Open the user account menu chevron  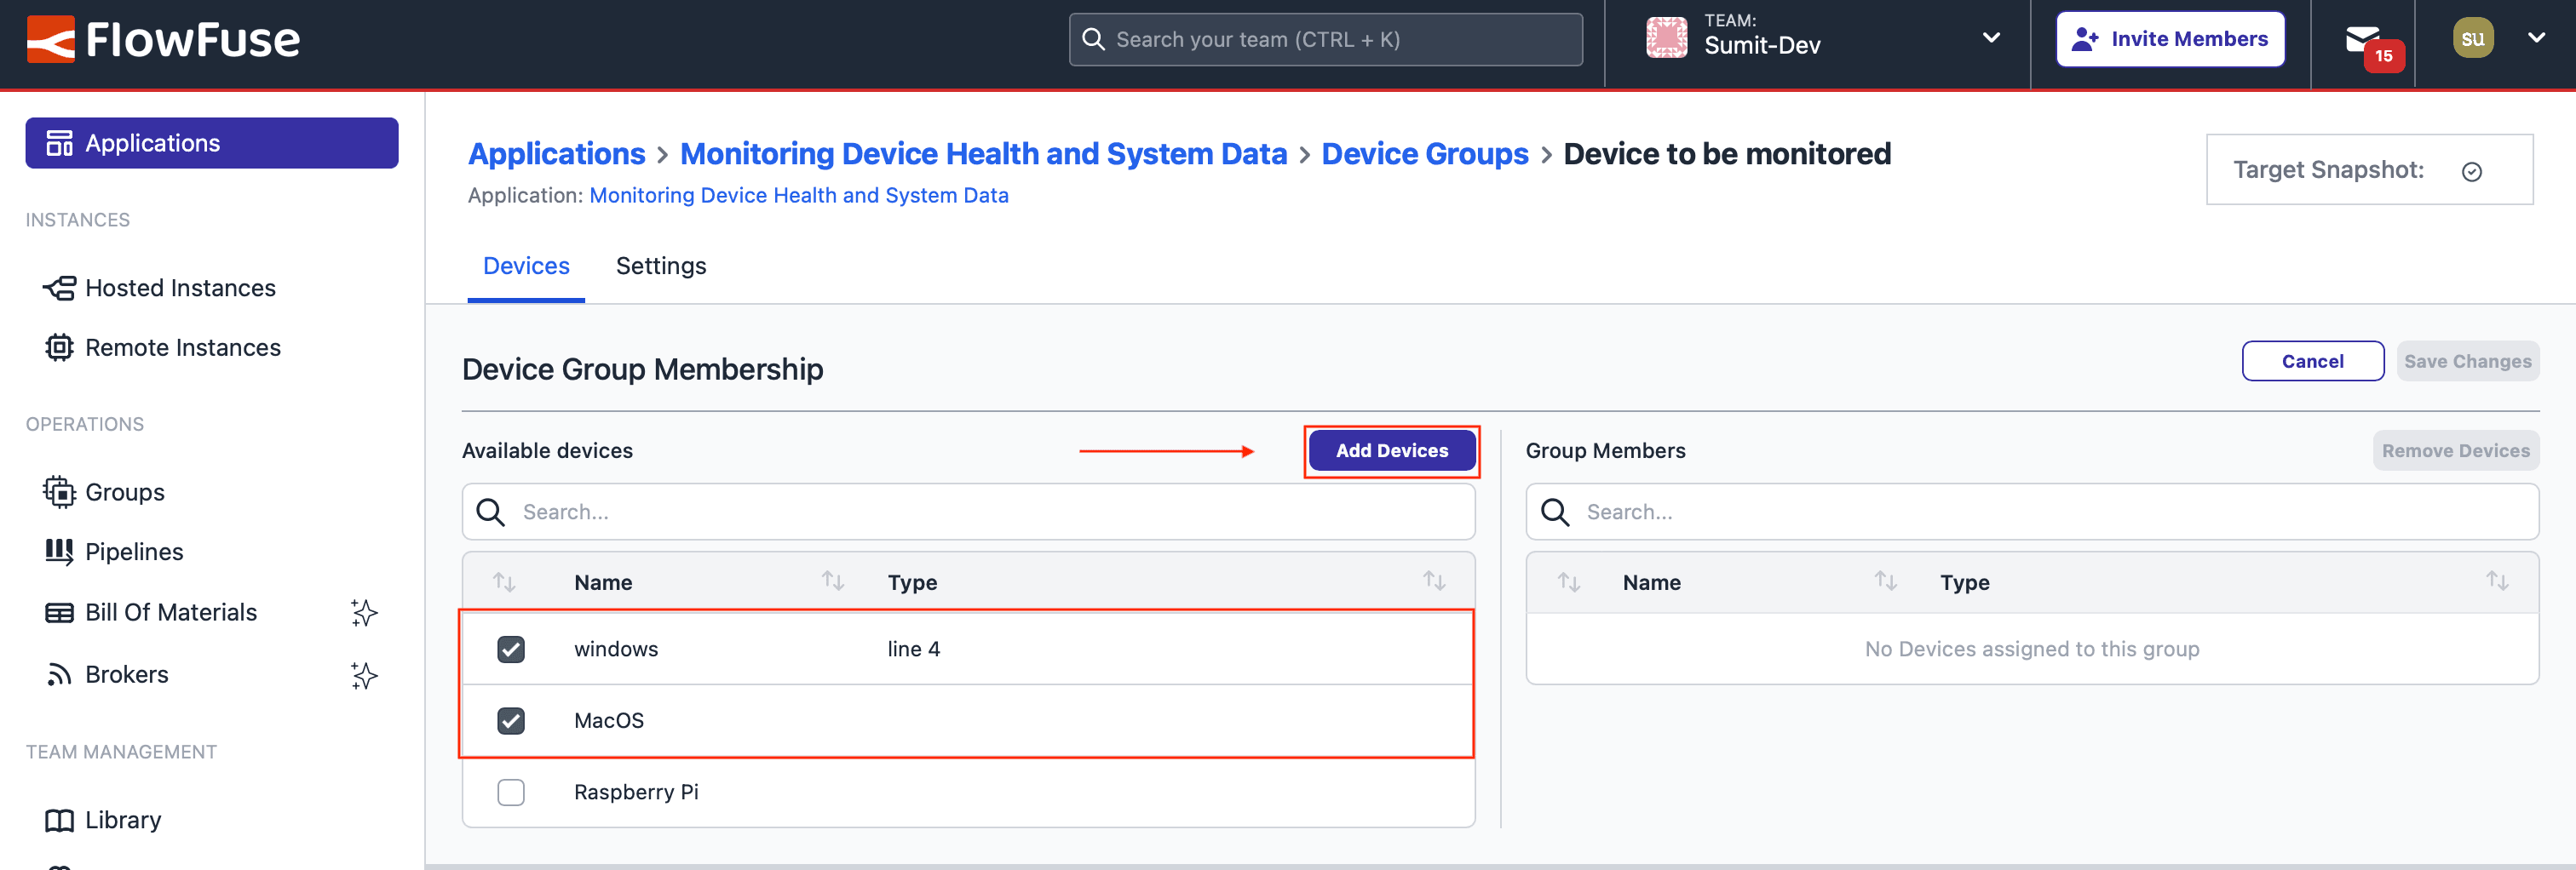[2537, 37]
